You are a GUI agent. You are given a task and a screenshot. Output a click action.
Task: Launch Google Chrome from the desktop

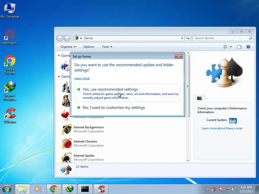[x=10, y=64]
